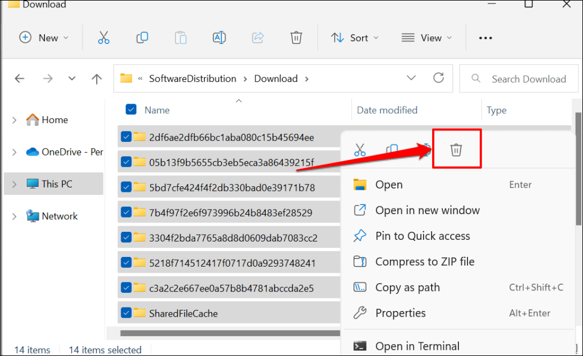Click the Delete trash icon in toolbar
The height and width of the screenshot is (356, 583).
click(296, 38)
